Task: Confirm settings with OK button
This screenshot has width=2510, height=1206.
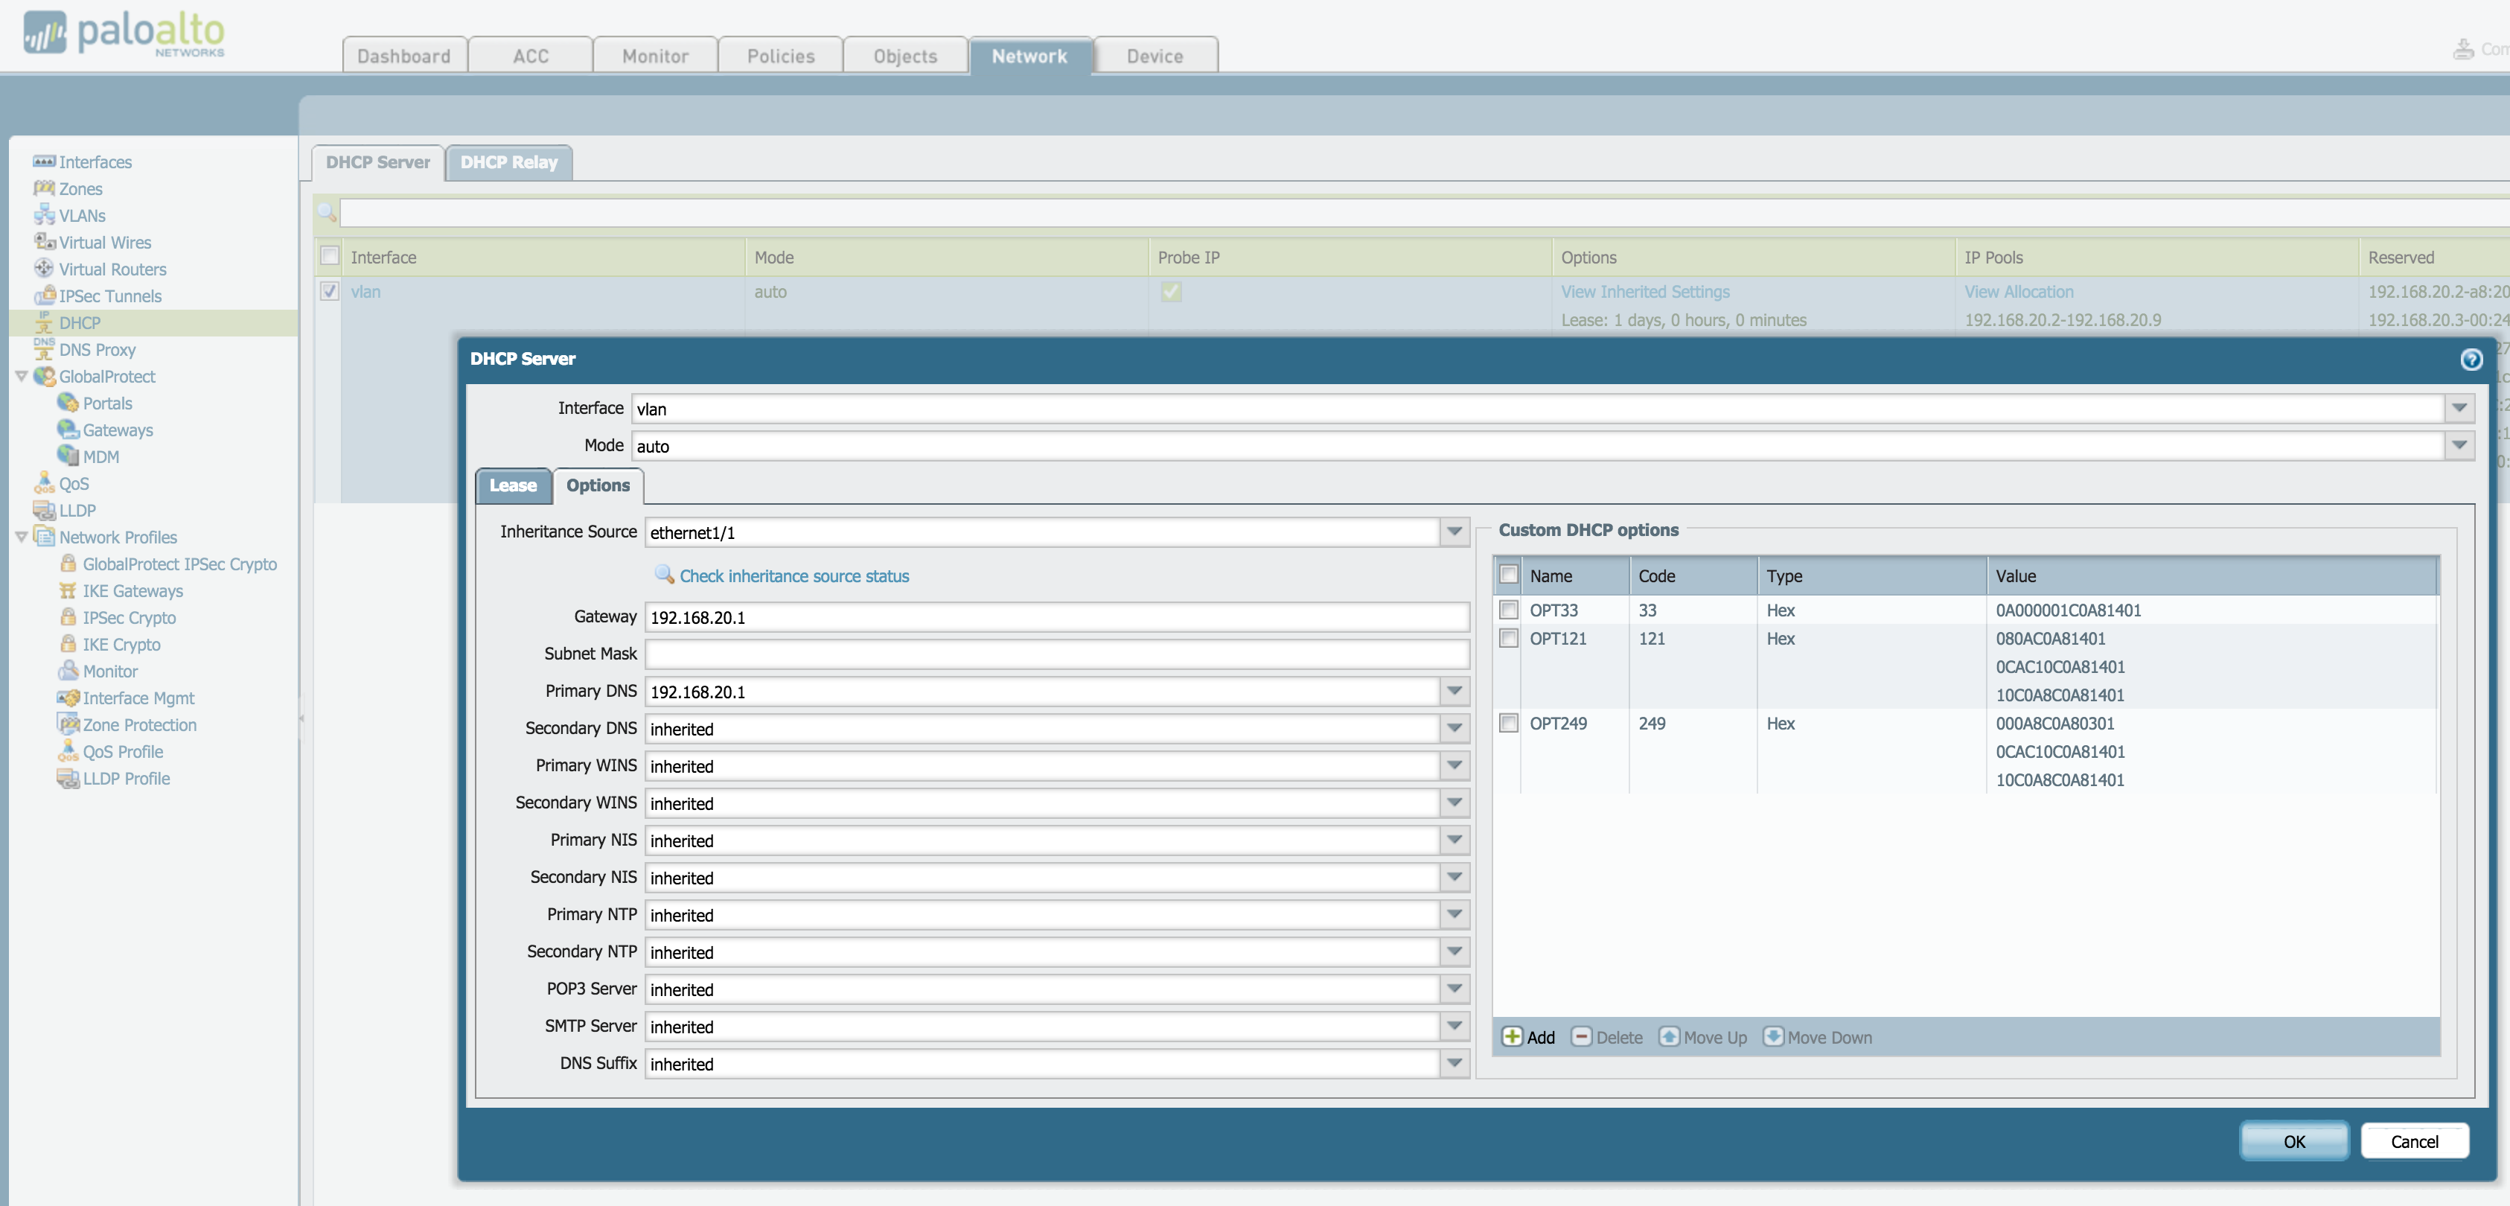Action: click(x=2295, y=1140)
